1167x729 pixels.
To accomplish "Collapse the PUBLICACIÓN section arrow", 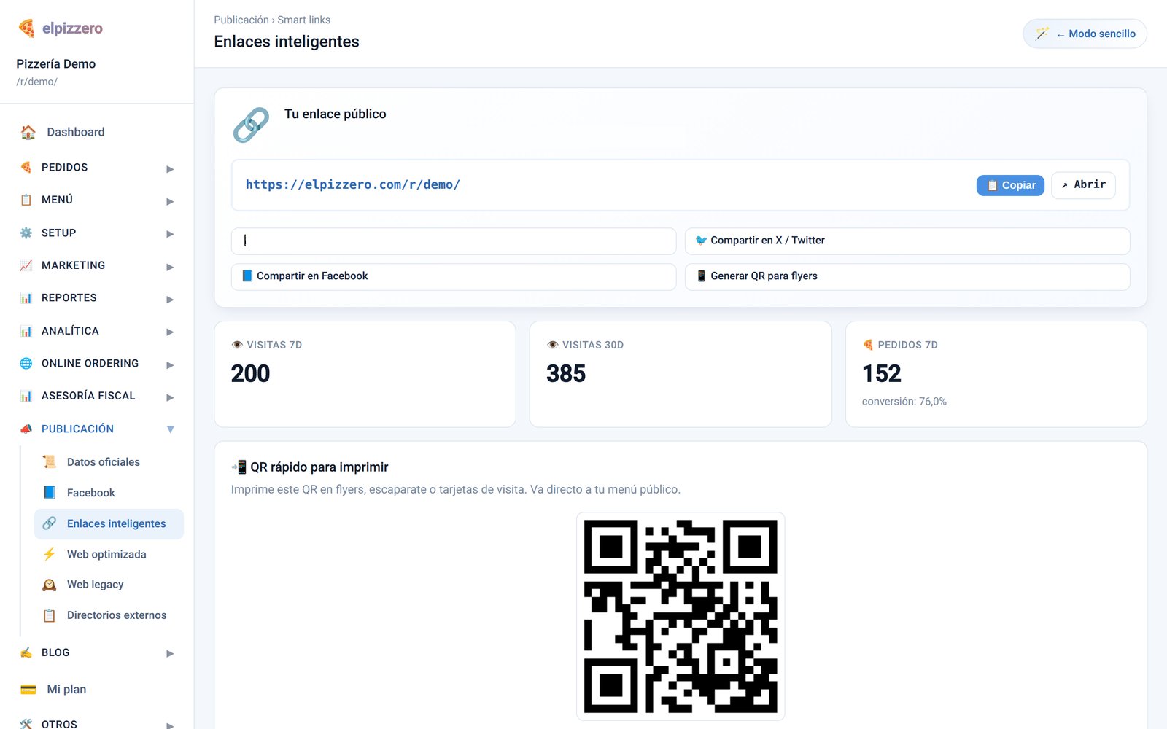I will click(170, 429).
